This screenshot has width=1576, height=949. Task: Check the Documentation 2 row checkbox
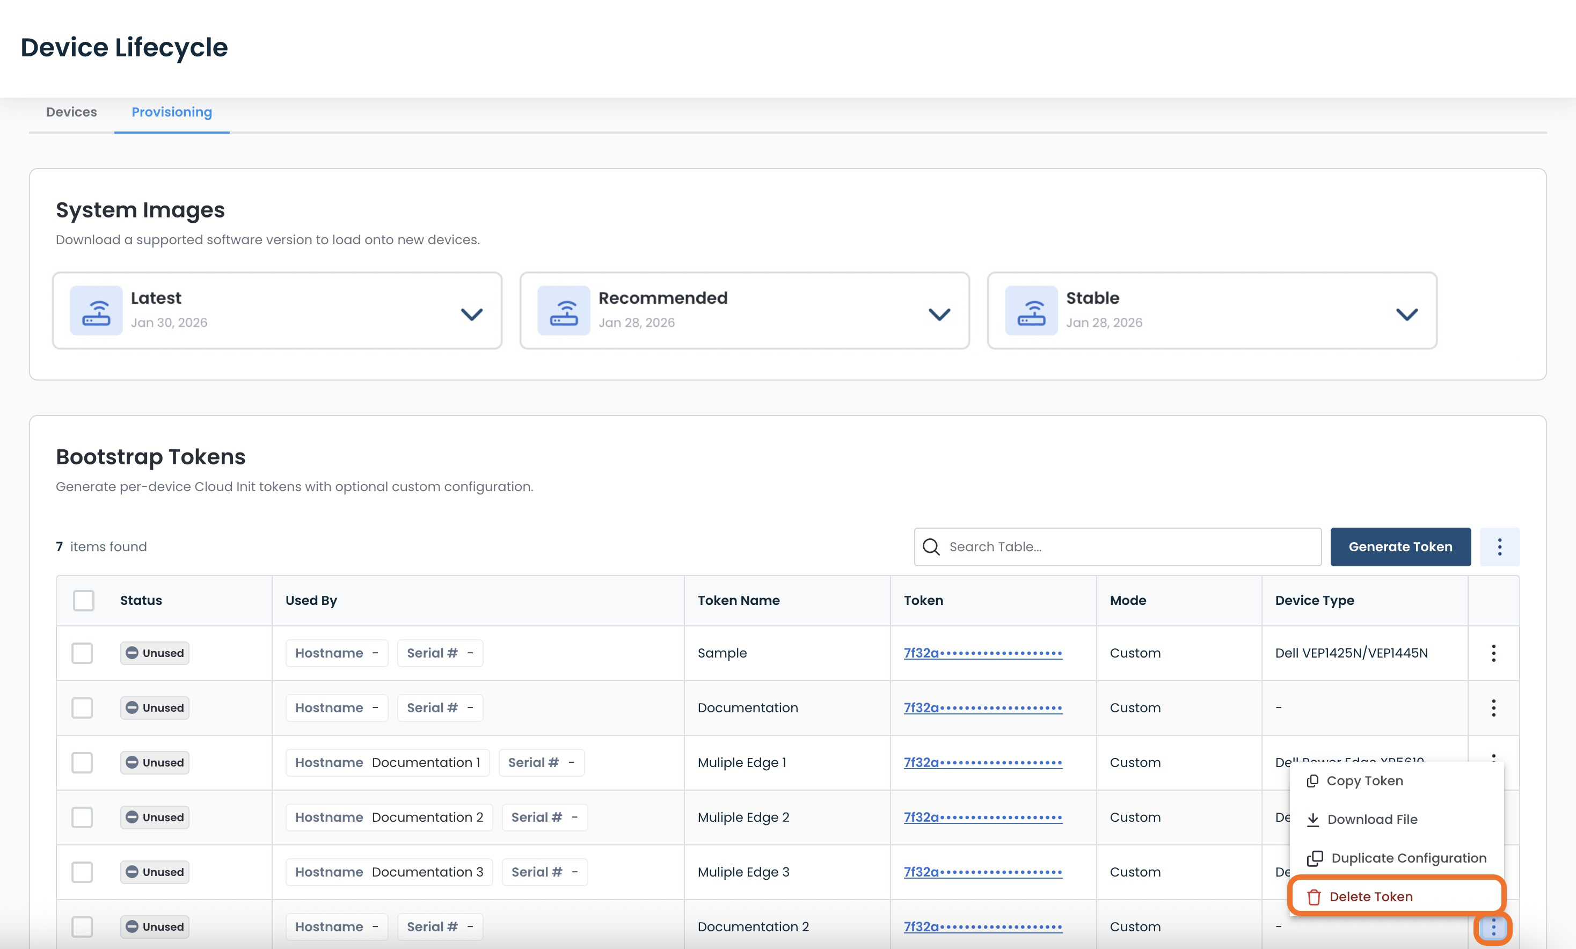82,926
